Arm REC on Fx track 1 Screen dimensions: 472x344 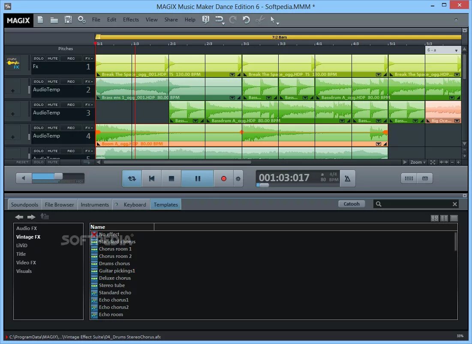pyautogui.click(x=71, y=58)
